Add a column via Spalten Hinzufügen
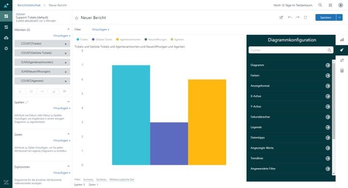 tap(62, 108)
